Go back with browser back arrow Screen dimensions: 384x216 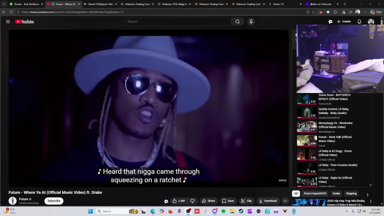(4, 12)
